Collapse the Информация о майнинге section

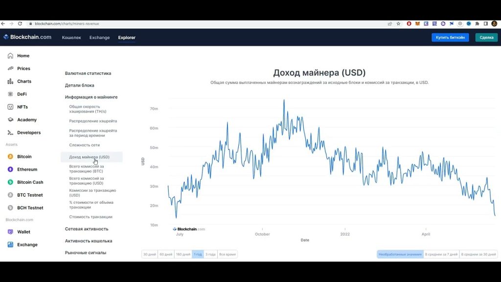[91, 97]
